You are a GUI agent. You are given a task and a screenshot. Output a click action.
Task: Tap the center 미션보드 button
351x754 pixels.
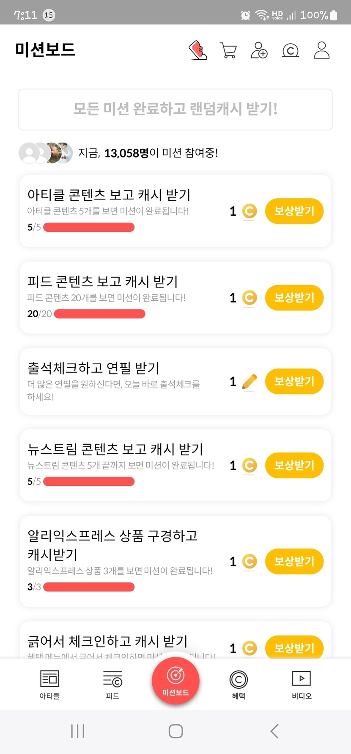pyautogui.click(x=175, y=680)
